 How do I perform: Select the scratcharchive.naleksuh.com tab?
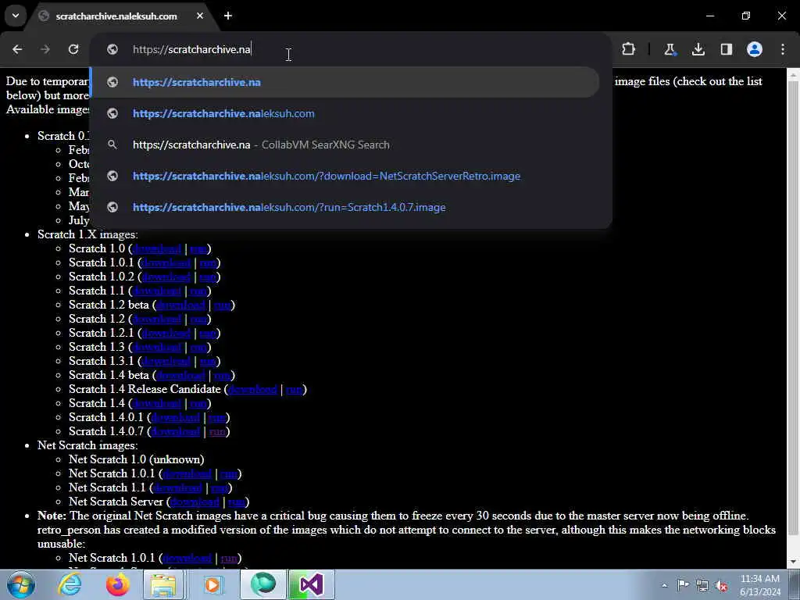(x=116, y=16)
